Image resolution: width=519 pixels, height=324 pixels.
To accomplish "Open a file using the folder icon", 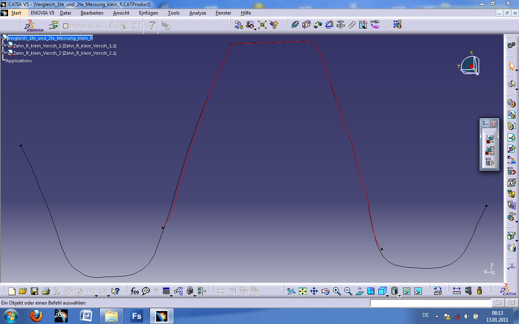I will (x=23, y=291).
